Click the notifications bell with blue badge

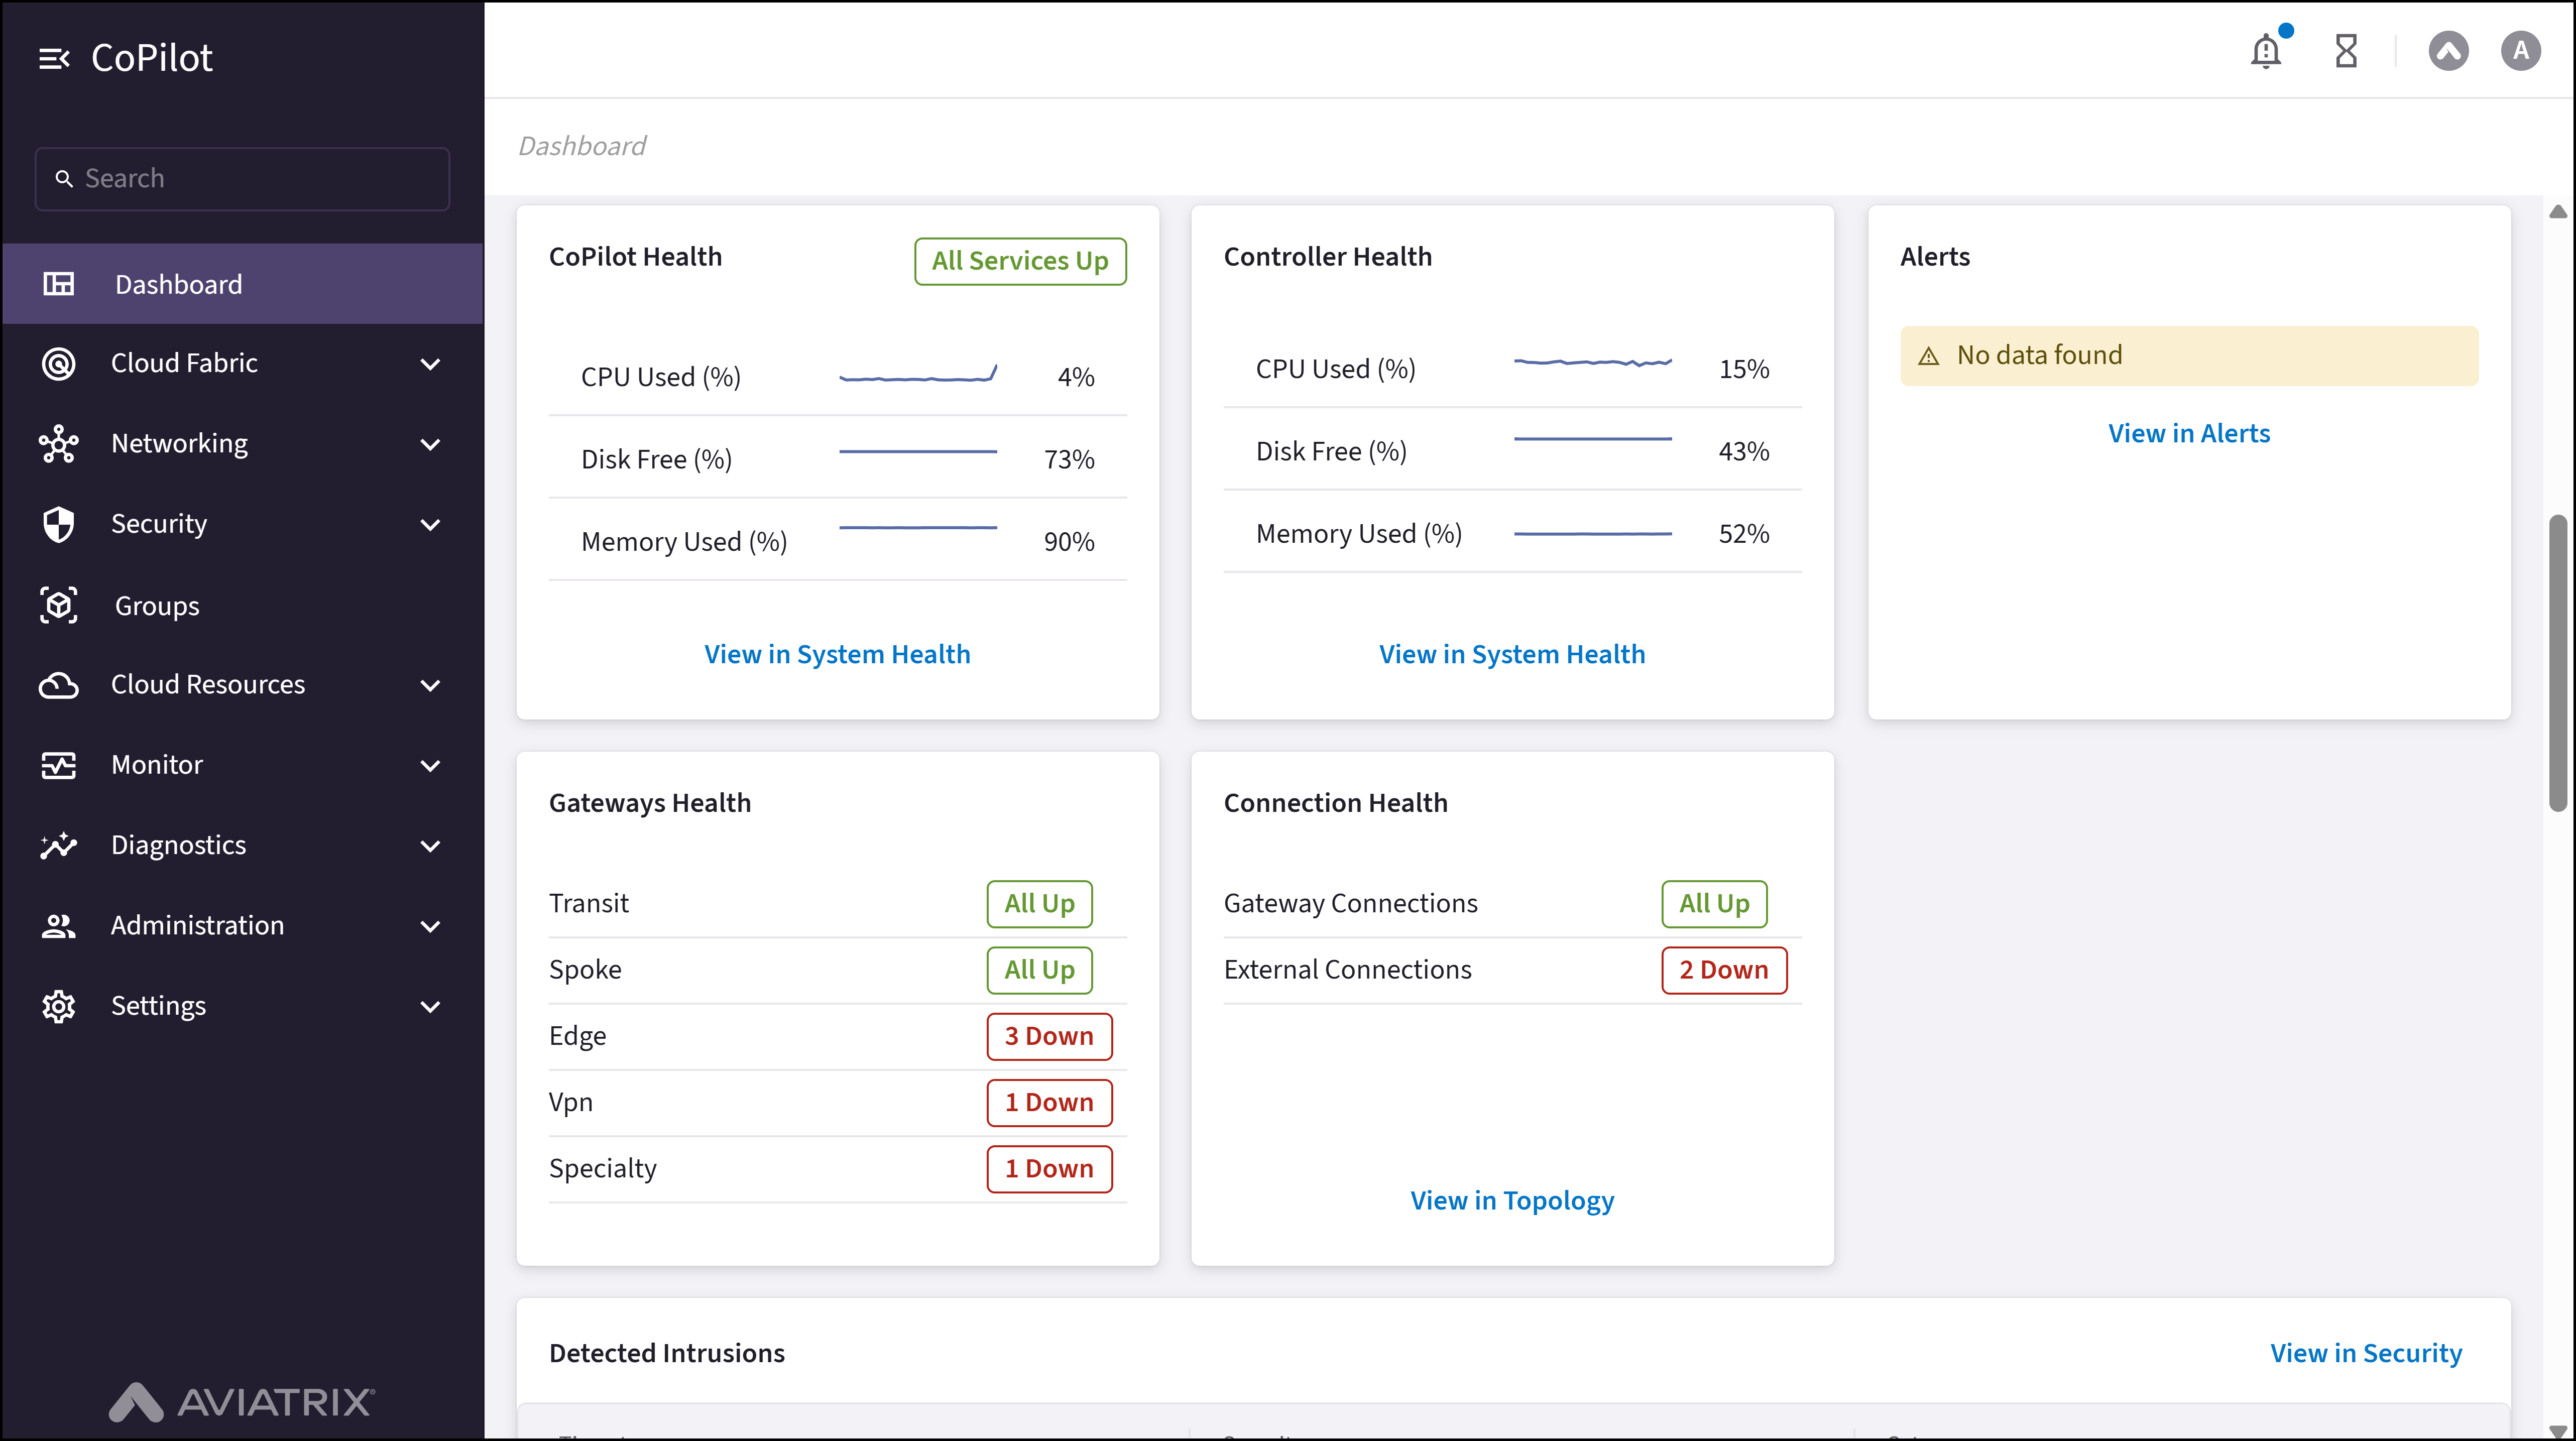(x=2265, y=50)
